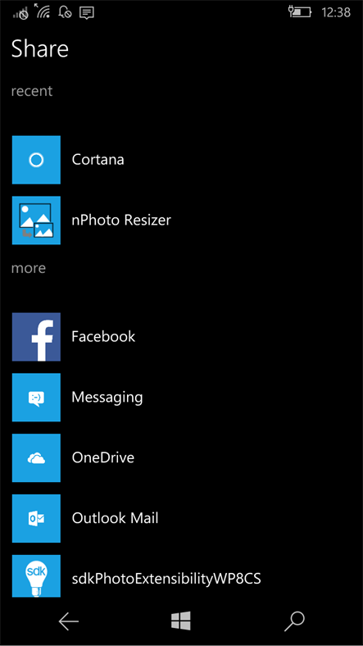Tap the Messaging smiley tile icon
This screenshot has width=363, height=646.
[36, 398]
